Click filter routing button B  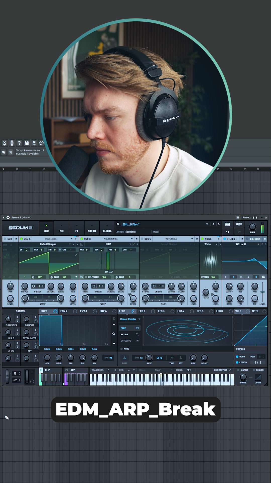click(x=241, y=277)
